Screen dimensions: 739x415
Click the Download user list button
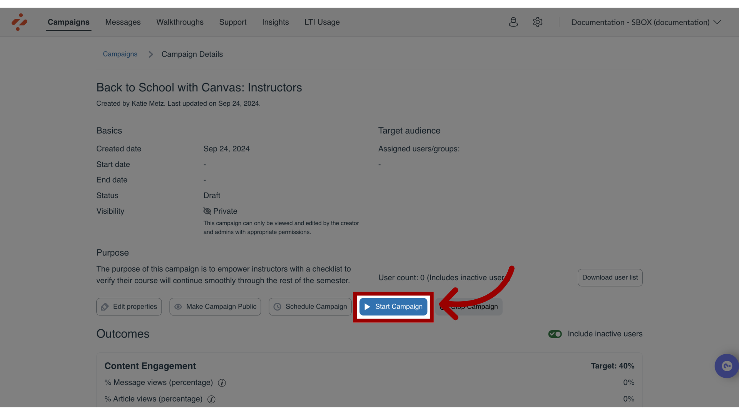point(610,277)
